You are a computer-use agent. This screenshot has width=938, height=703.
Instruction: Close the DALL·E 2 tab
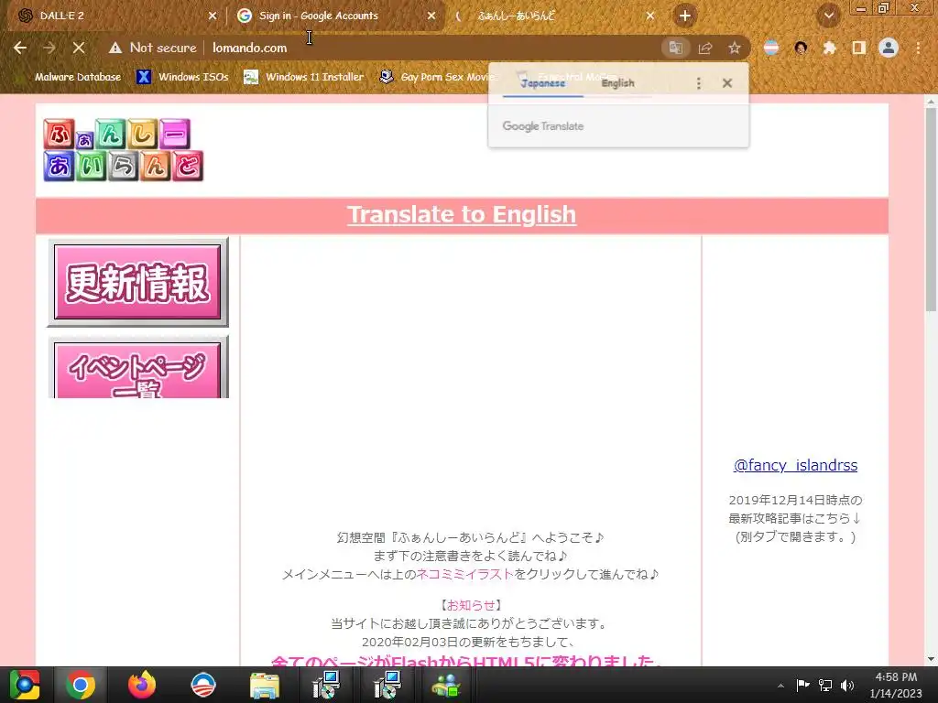pyautogui.click(x=213, y=16)
